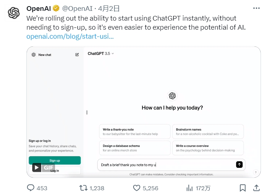266x196 pixels.
Task: Click the share upload icon
Action: [256, 188]
